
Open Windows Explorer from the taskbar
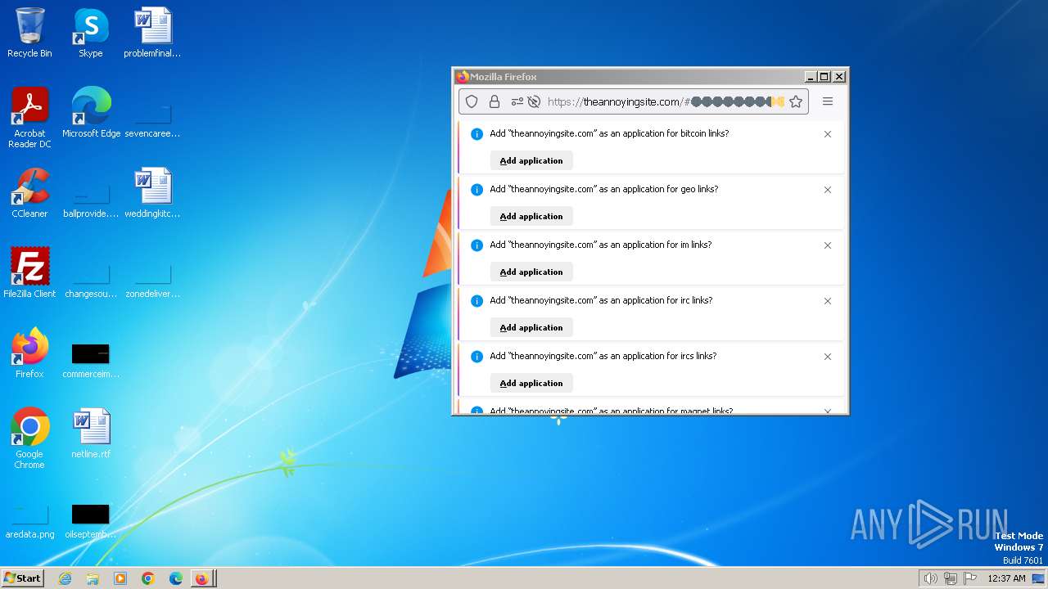pyautogui.click(x=93, y=578)
